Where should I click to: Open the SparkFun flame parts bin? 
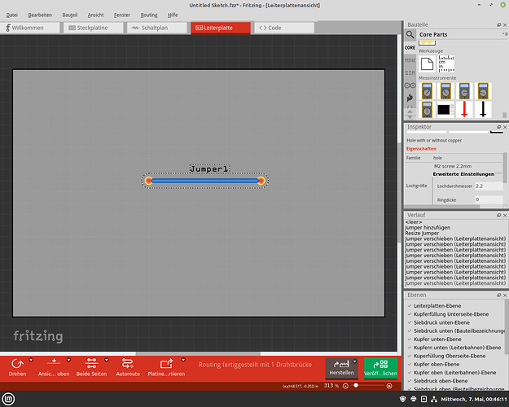point(410,98)
